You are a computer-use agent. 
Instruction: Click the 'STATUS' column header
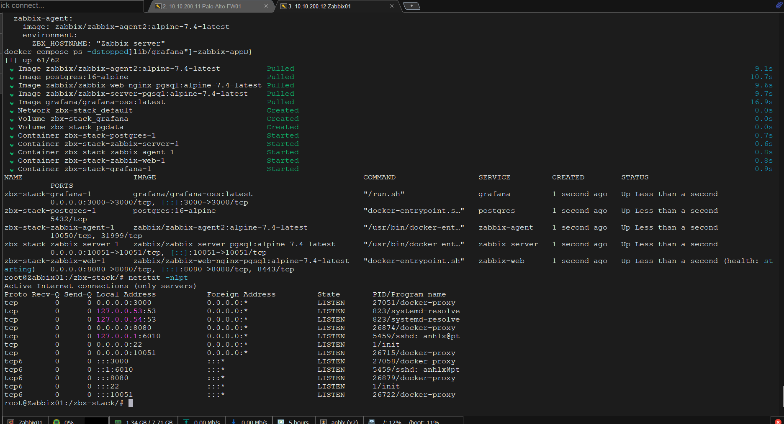tap(635, 177)
